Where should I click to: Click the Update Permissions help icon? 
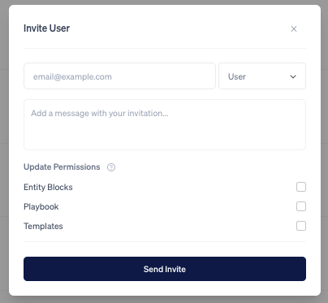[x=111, y=167]
